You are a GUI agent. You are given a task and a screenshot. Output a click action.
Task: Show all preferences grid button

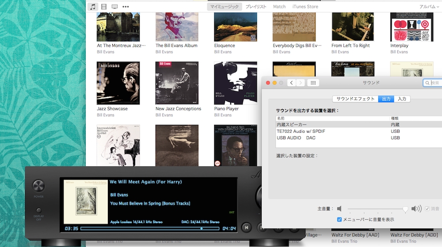click(x=313, y=83)
